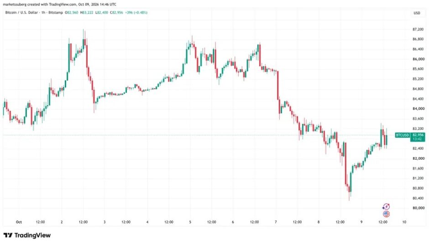Screen dimensions: 429x244
Task: Open the USD currency selector
Action: point(417,13)
